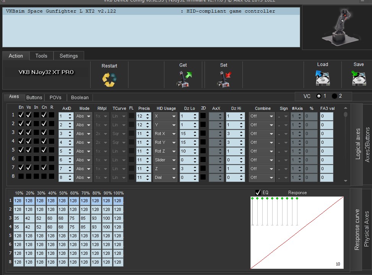372x275 pixels.
Task: Click the response curve graph area
Action: [297, 232]
